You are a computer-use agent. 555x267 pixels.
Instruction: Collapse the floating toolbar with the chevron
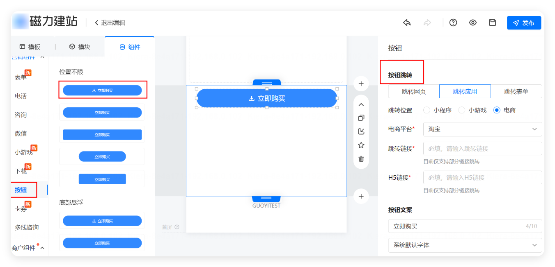(x=361, y=104)
